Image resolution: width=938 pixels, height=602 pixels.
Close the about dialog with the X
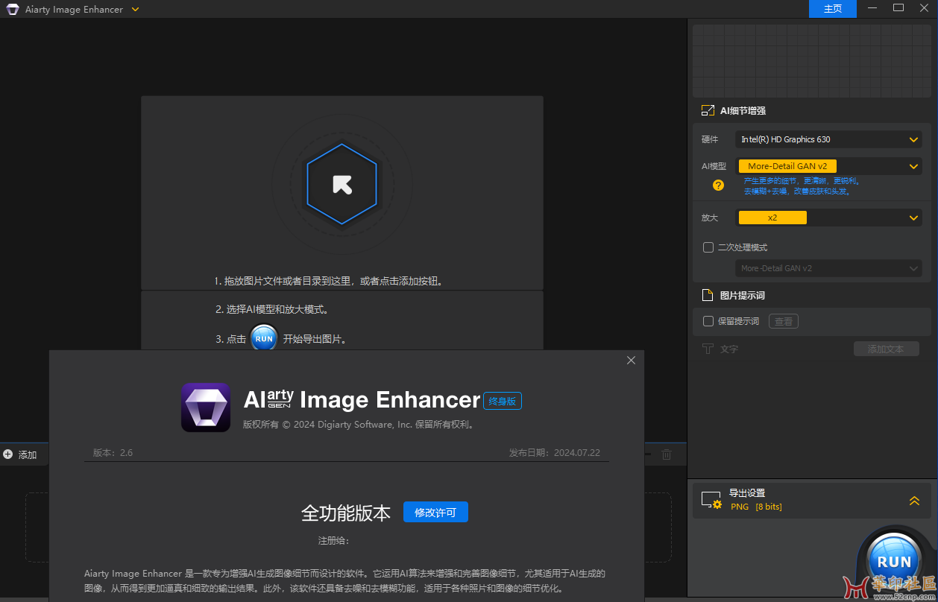(631, 361)
